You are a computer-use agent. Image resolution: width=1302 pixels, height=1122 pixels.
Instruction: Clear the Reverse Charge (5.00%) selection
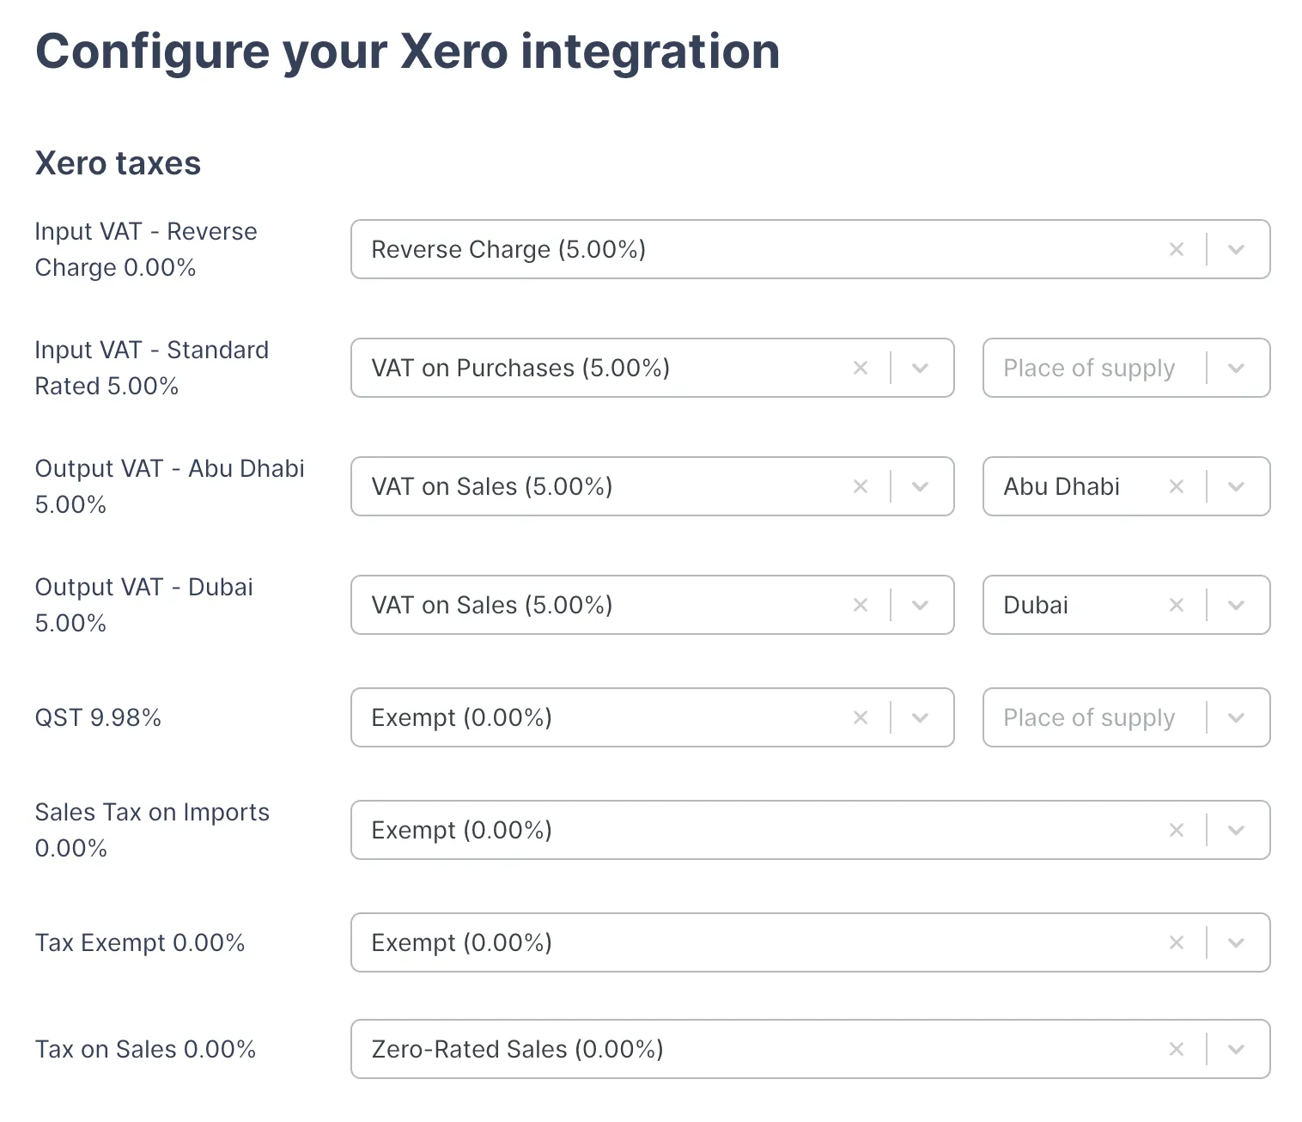[x=1177, y=249]
